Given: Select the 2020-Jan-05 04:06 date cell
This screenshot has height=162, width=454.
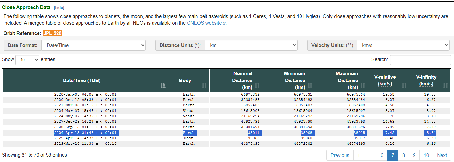Looking at the screenshot, I should pyautogui.click(x=85, y=94).
